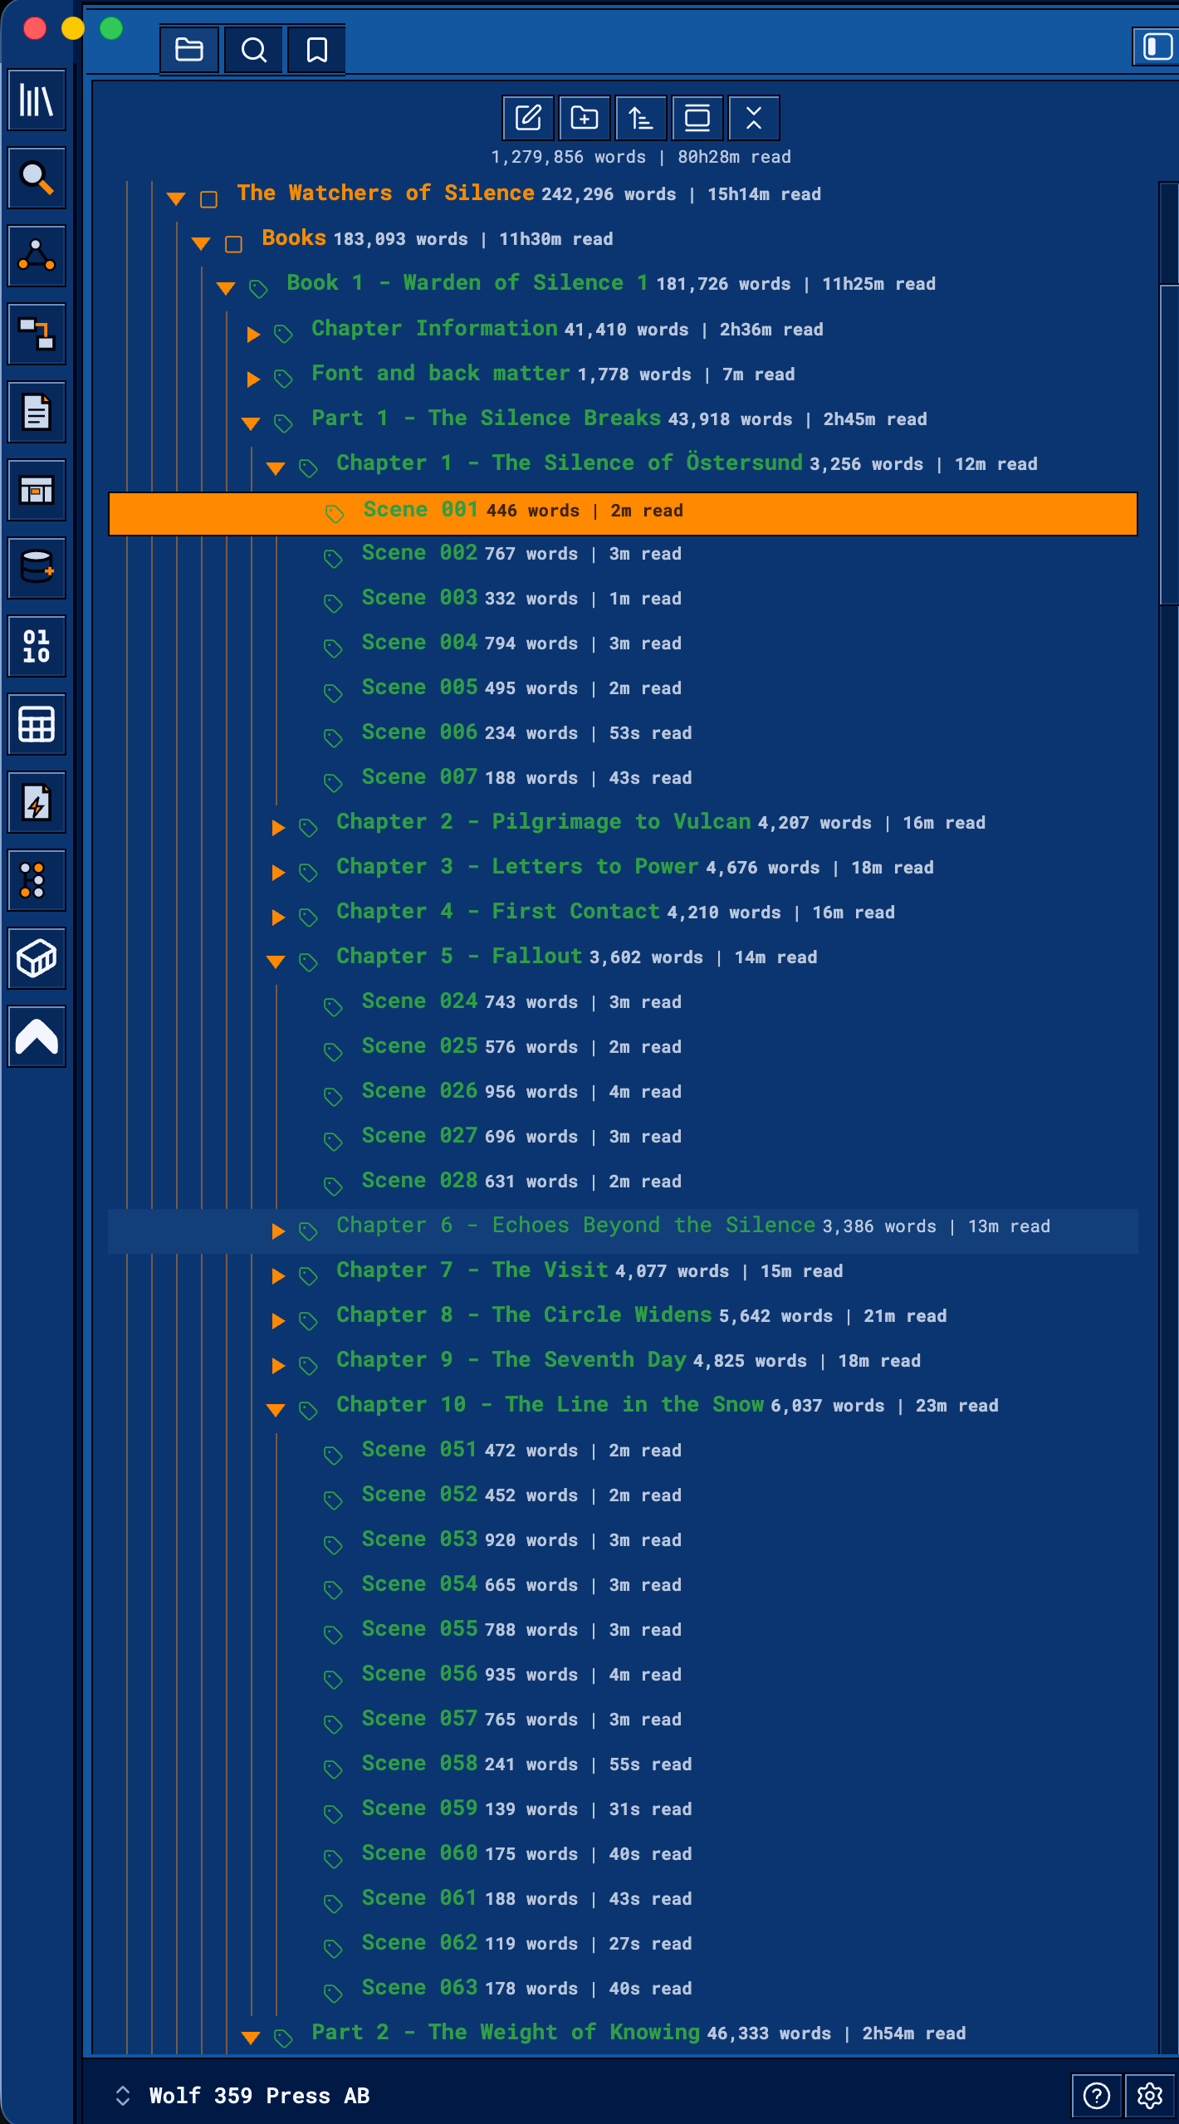The image size is (1179, 2124).
Task: Click the stacked frames toolbar button
Action: click(697, 118)
